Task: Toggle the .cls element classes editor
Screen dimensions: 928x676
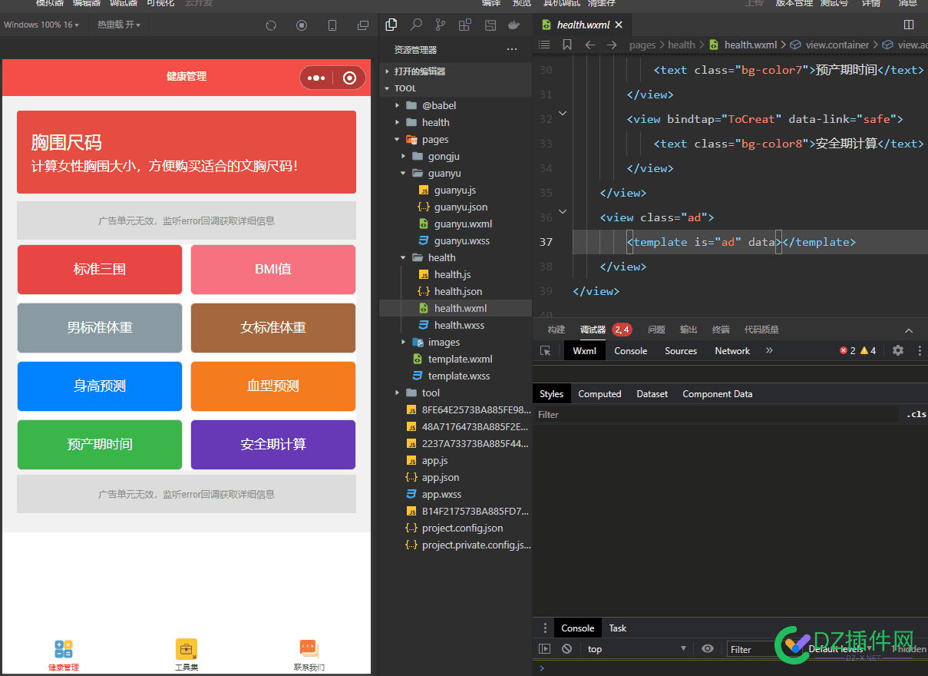Action: tap(916, 414)
